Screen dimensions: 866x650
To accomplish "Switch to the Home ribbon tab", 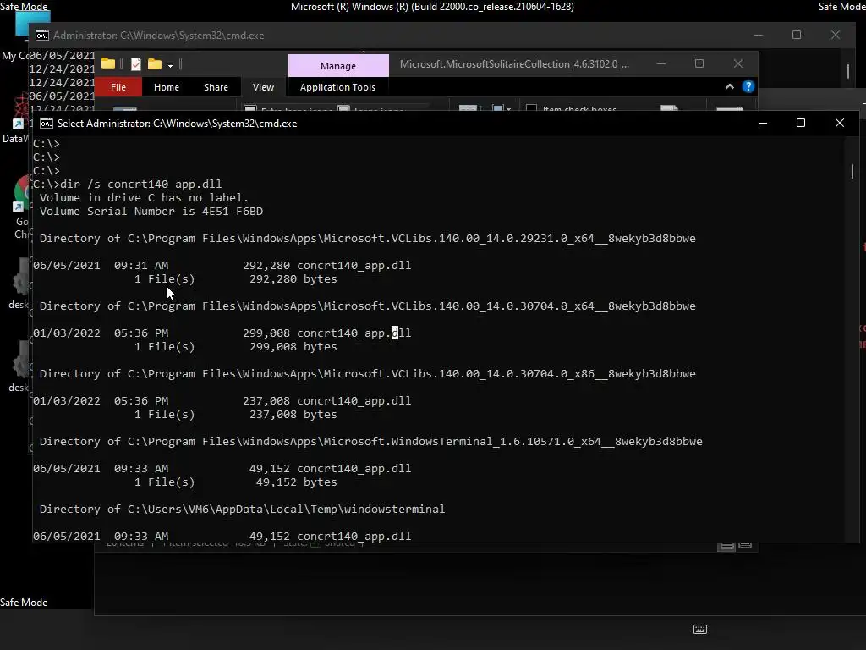I will [167, 87].
